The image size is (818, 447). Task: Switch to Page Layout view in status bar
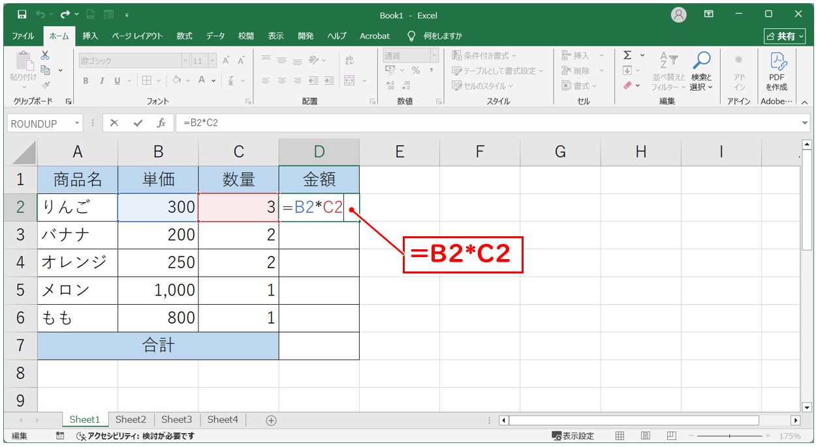[645, 436]
